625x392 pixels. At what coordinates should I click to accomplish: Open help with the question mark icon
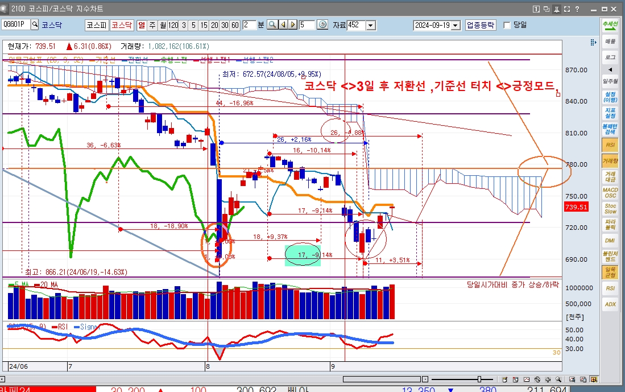pos(577,9)
